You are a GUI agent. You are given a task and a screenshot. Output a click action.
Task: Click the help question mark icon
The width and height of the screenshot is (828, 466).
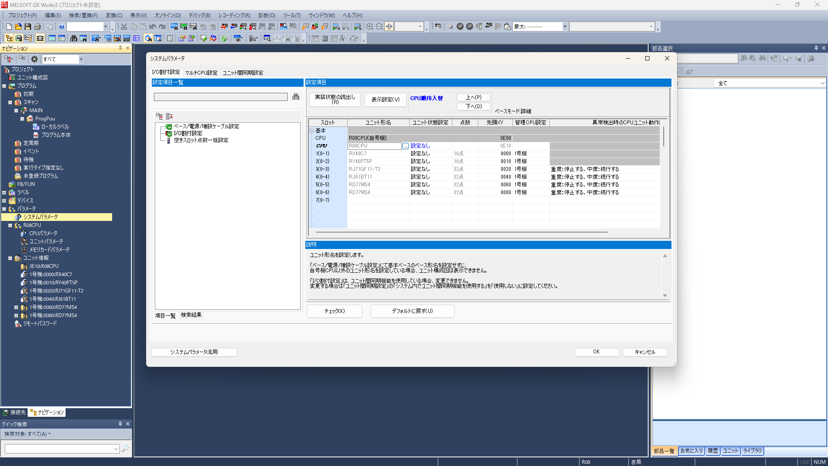click(62, 27)
